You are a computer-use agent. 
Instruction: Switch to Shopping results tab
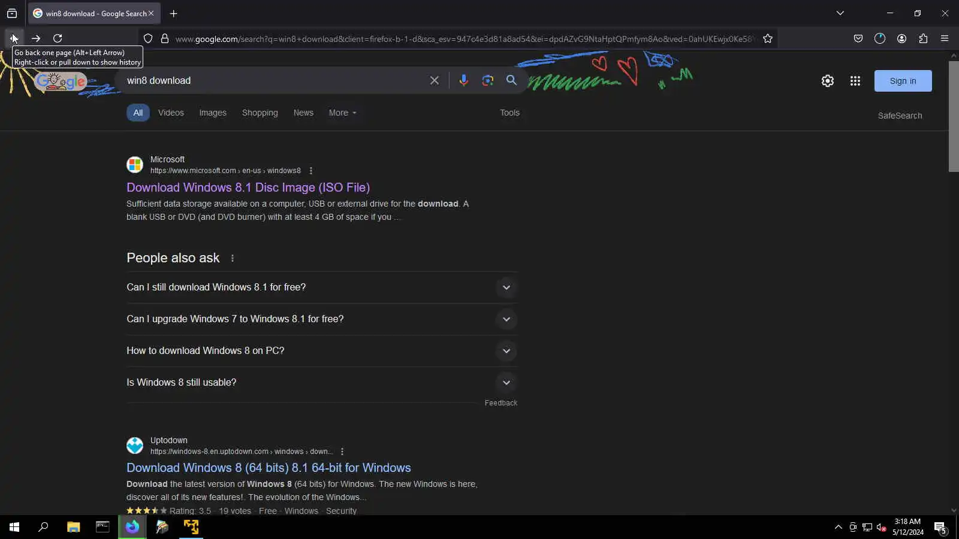point(260,113)
